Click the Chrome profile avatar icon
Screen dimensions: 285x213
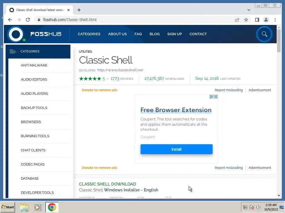pyautogui.click(x=266, y=20)
